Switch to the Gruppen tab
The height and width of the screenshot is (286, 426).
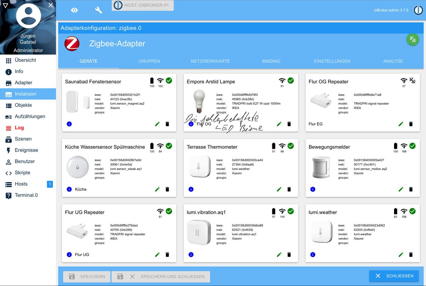tap(149, 61)
